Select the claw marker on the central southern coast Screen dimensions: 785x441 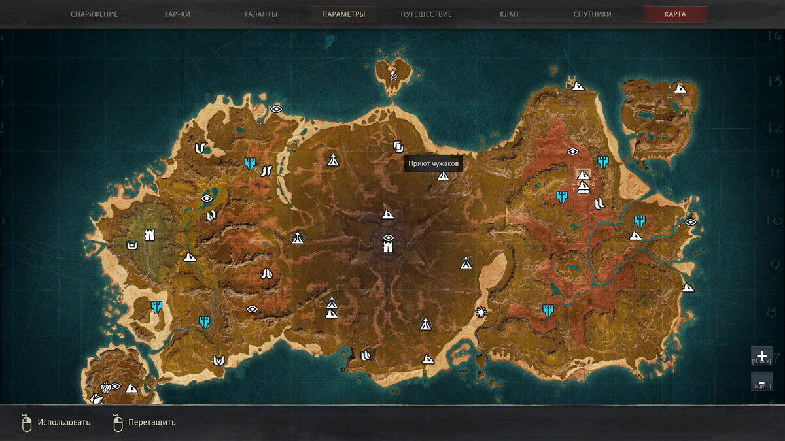(366, 355)
